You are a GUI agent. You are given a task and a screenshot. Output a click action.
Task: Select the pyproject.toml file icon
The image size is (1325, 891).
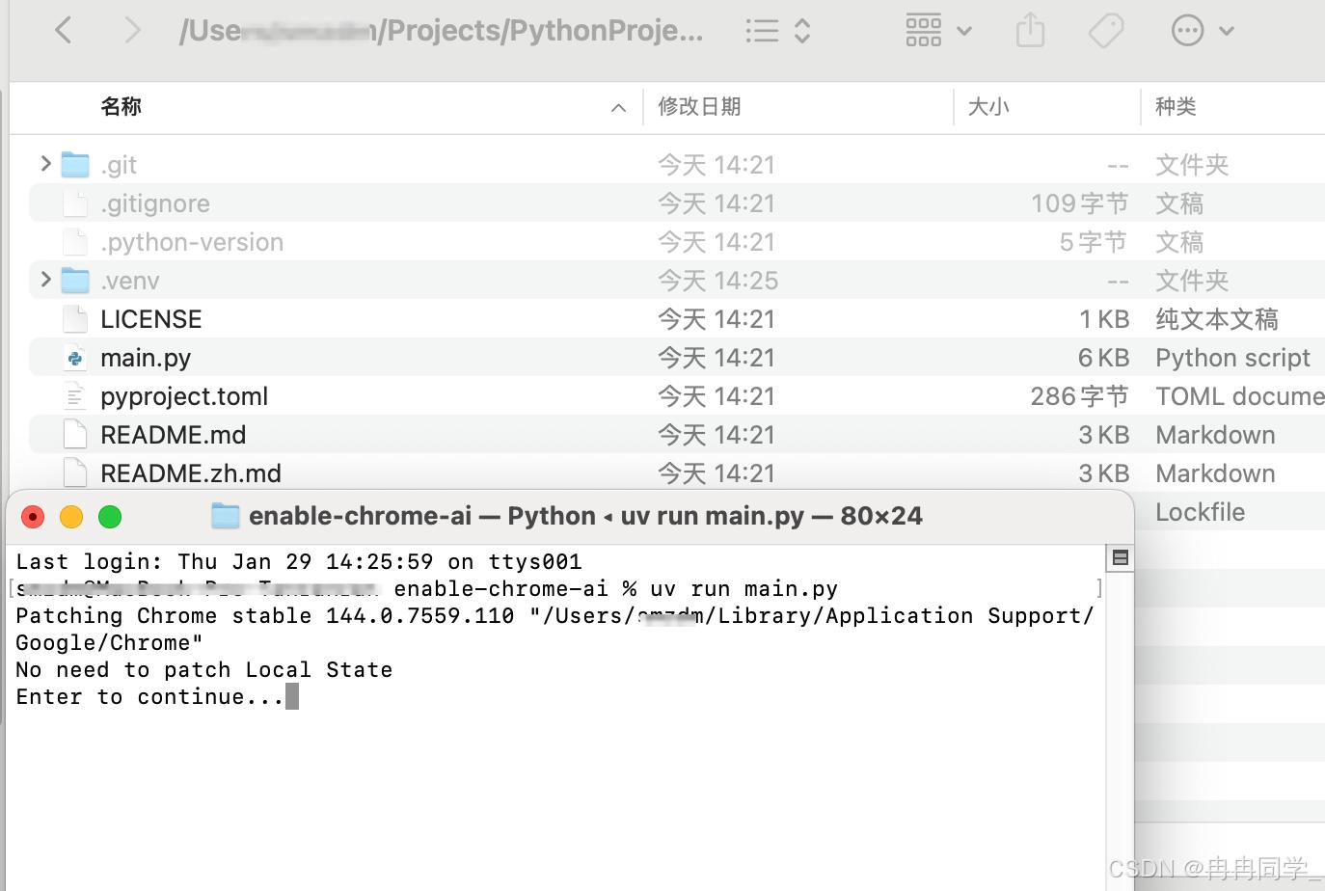pyautogui.click(x=75, y=396)
